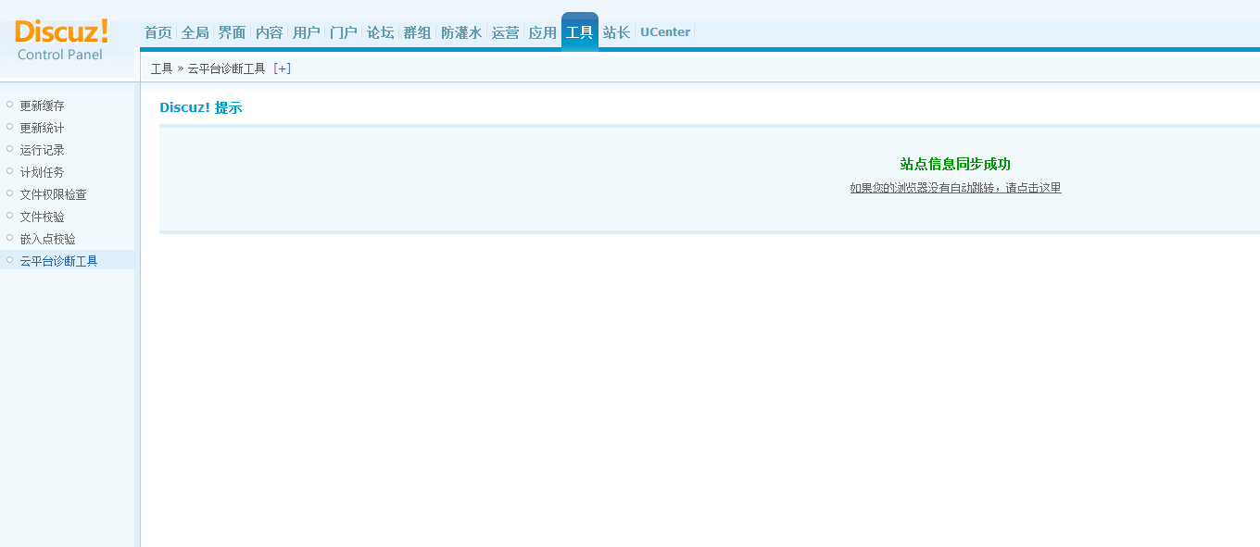Screen dimensions: 1260x547
Task: Open 运行记录 in the sidebar
Action: tap(43, 150)
